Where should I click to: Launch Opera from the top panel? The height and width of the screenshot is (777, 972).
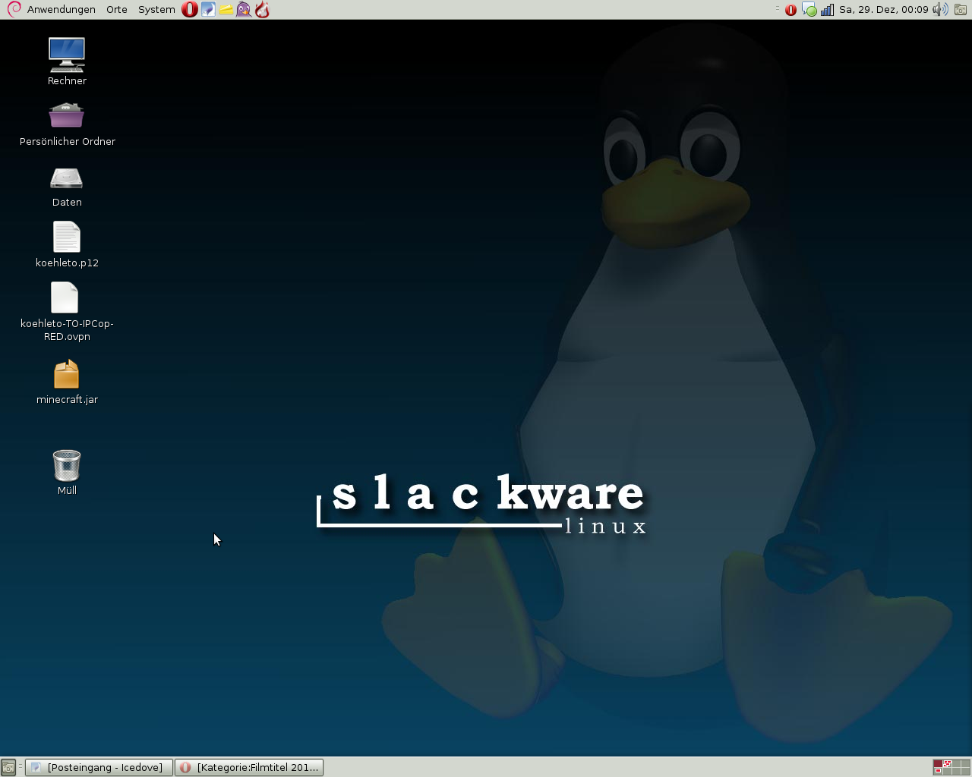click(190, 10)
